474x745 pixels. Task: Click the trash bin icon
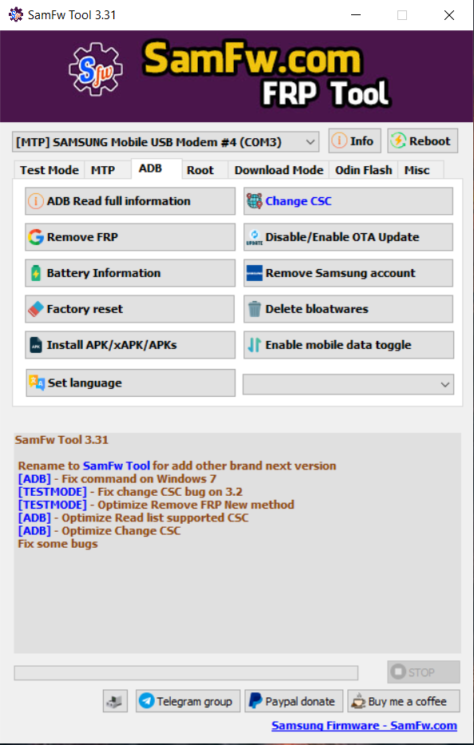pos(255,309)
